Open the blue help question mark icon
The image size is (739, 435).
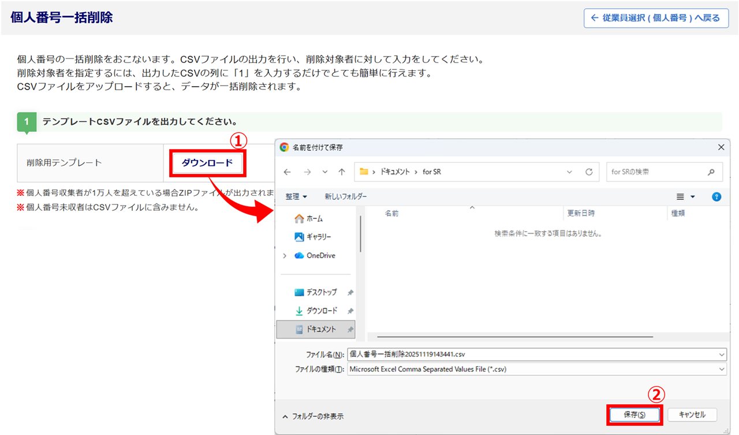coord(716,197)
